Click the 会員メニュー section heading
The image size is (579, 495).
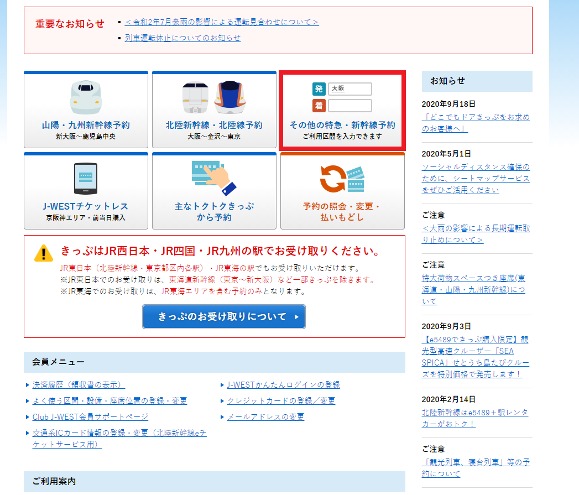tap(58, 362)
